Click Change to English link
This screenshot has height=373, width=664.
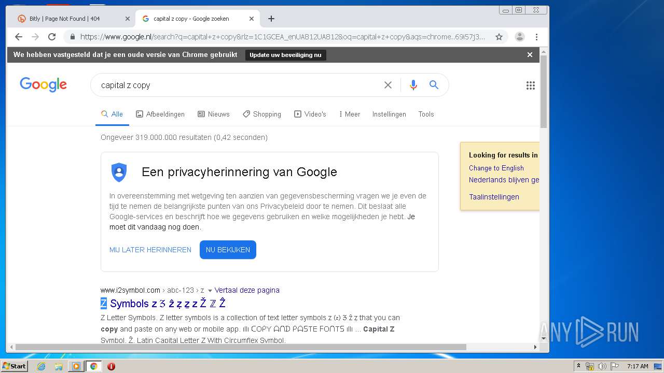click(496, 168)
